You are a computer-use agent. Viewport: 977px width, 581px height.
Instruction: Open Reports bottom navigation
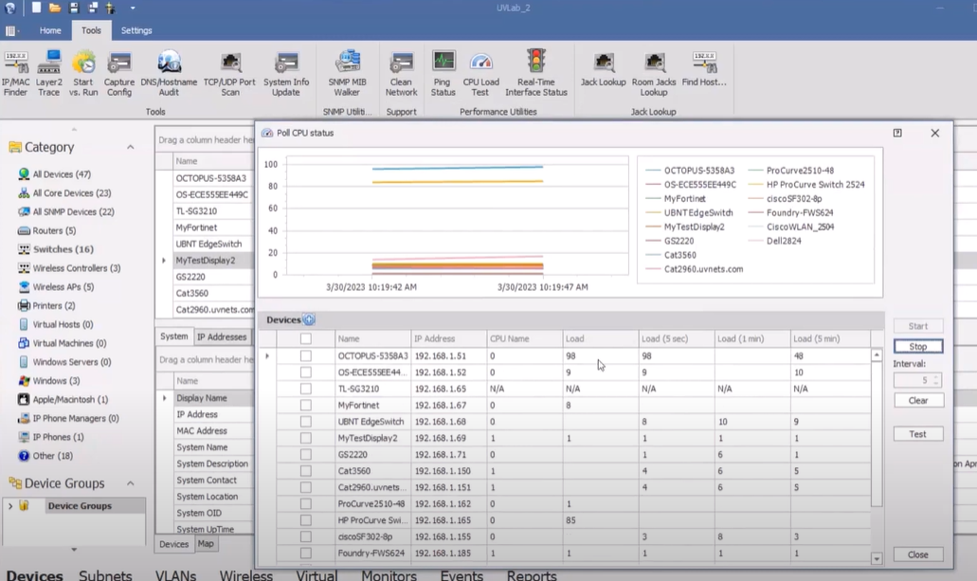pyautogui.click(x=532, y=574)
